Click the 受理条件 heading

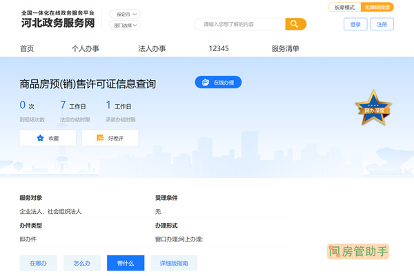166,198
